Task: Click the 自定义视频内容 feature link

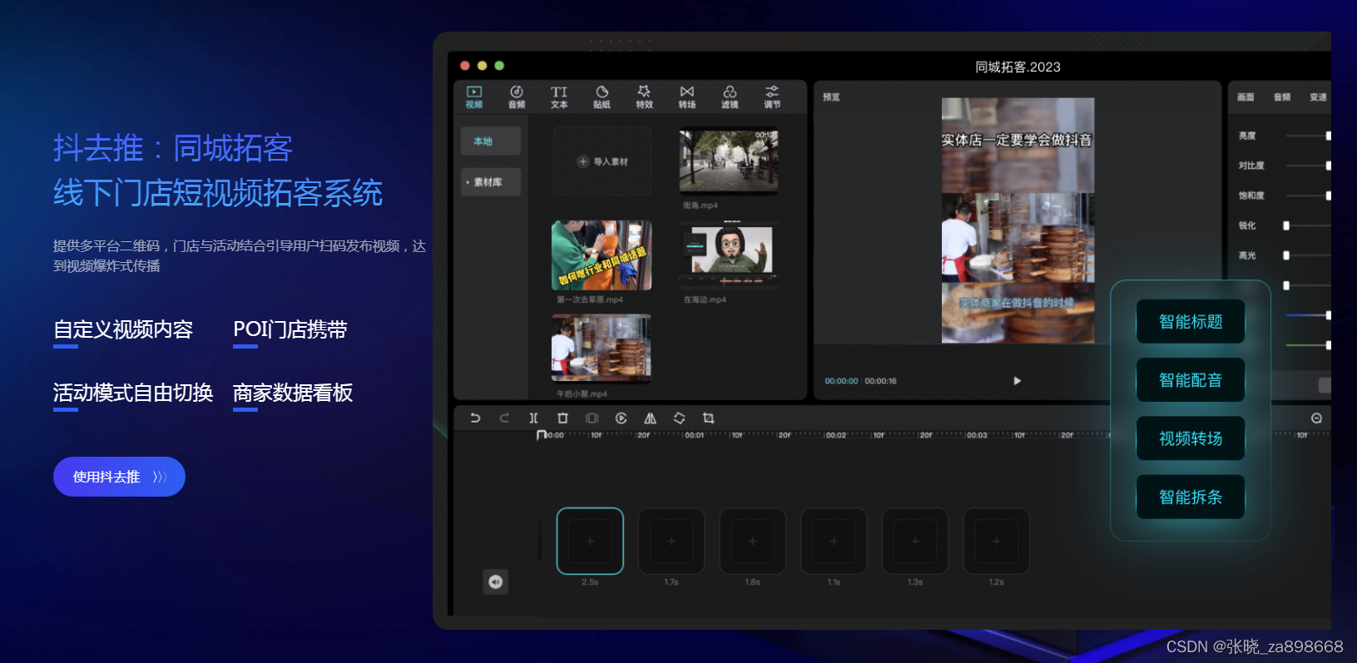Action: 123,329
